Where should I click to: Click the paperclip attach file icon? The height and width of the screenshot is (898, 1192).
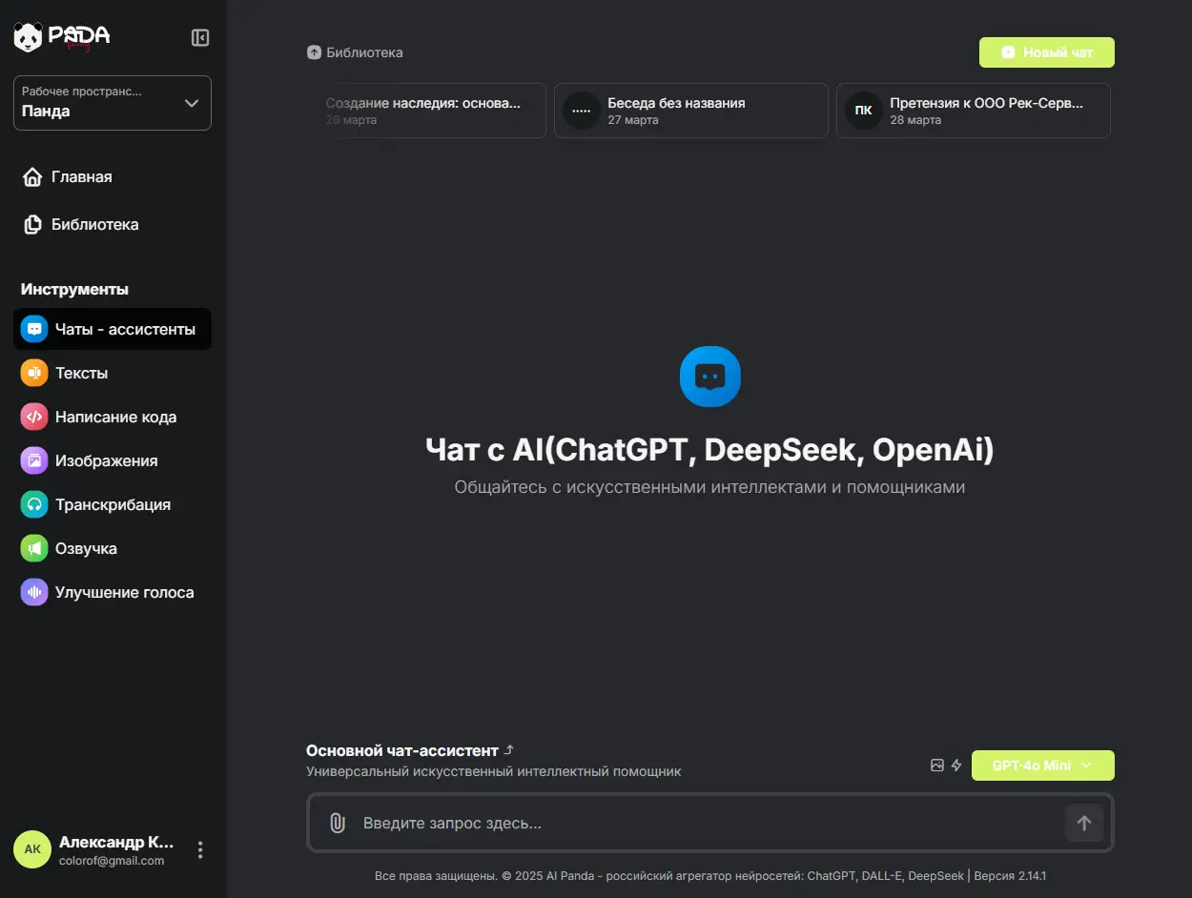(x=337, y=823)
